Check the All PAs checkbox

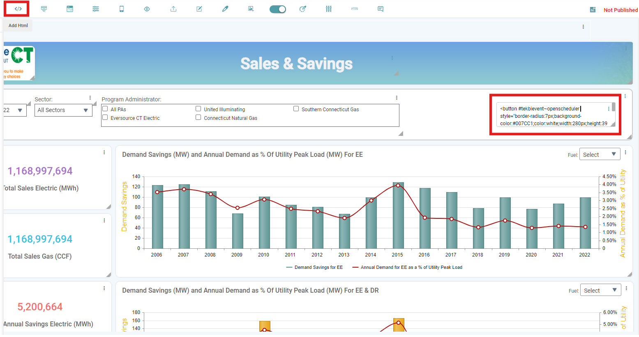[x=105, y=109]
